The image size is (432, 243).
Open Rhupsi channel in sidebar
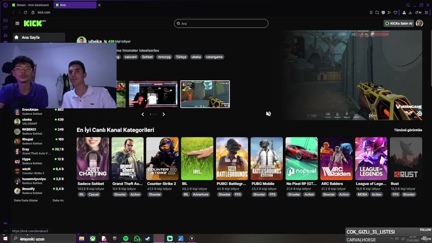39,141
